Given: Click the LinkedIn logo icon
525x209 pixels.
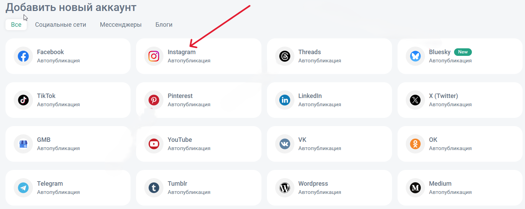Looking at the screenshot, I should click(x=285, y=100).
